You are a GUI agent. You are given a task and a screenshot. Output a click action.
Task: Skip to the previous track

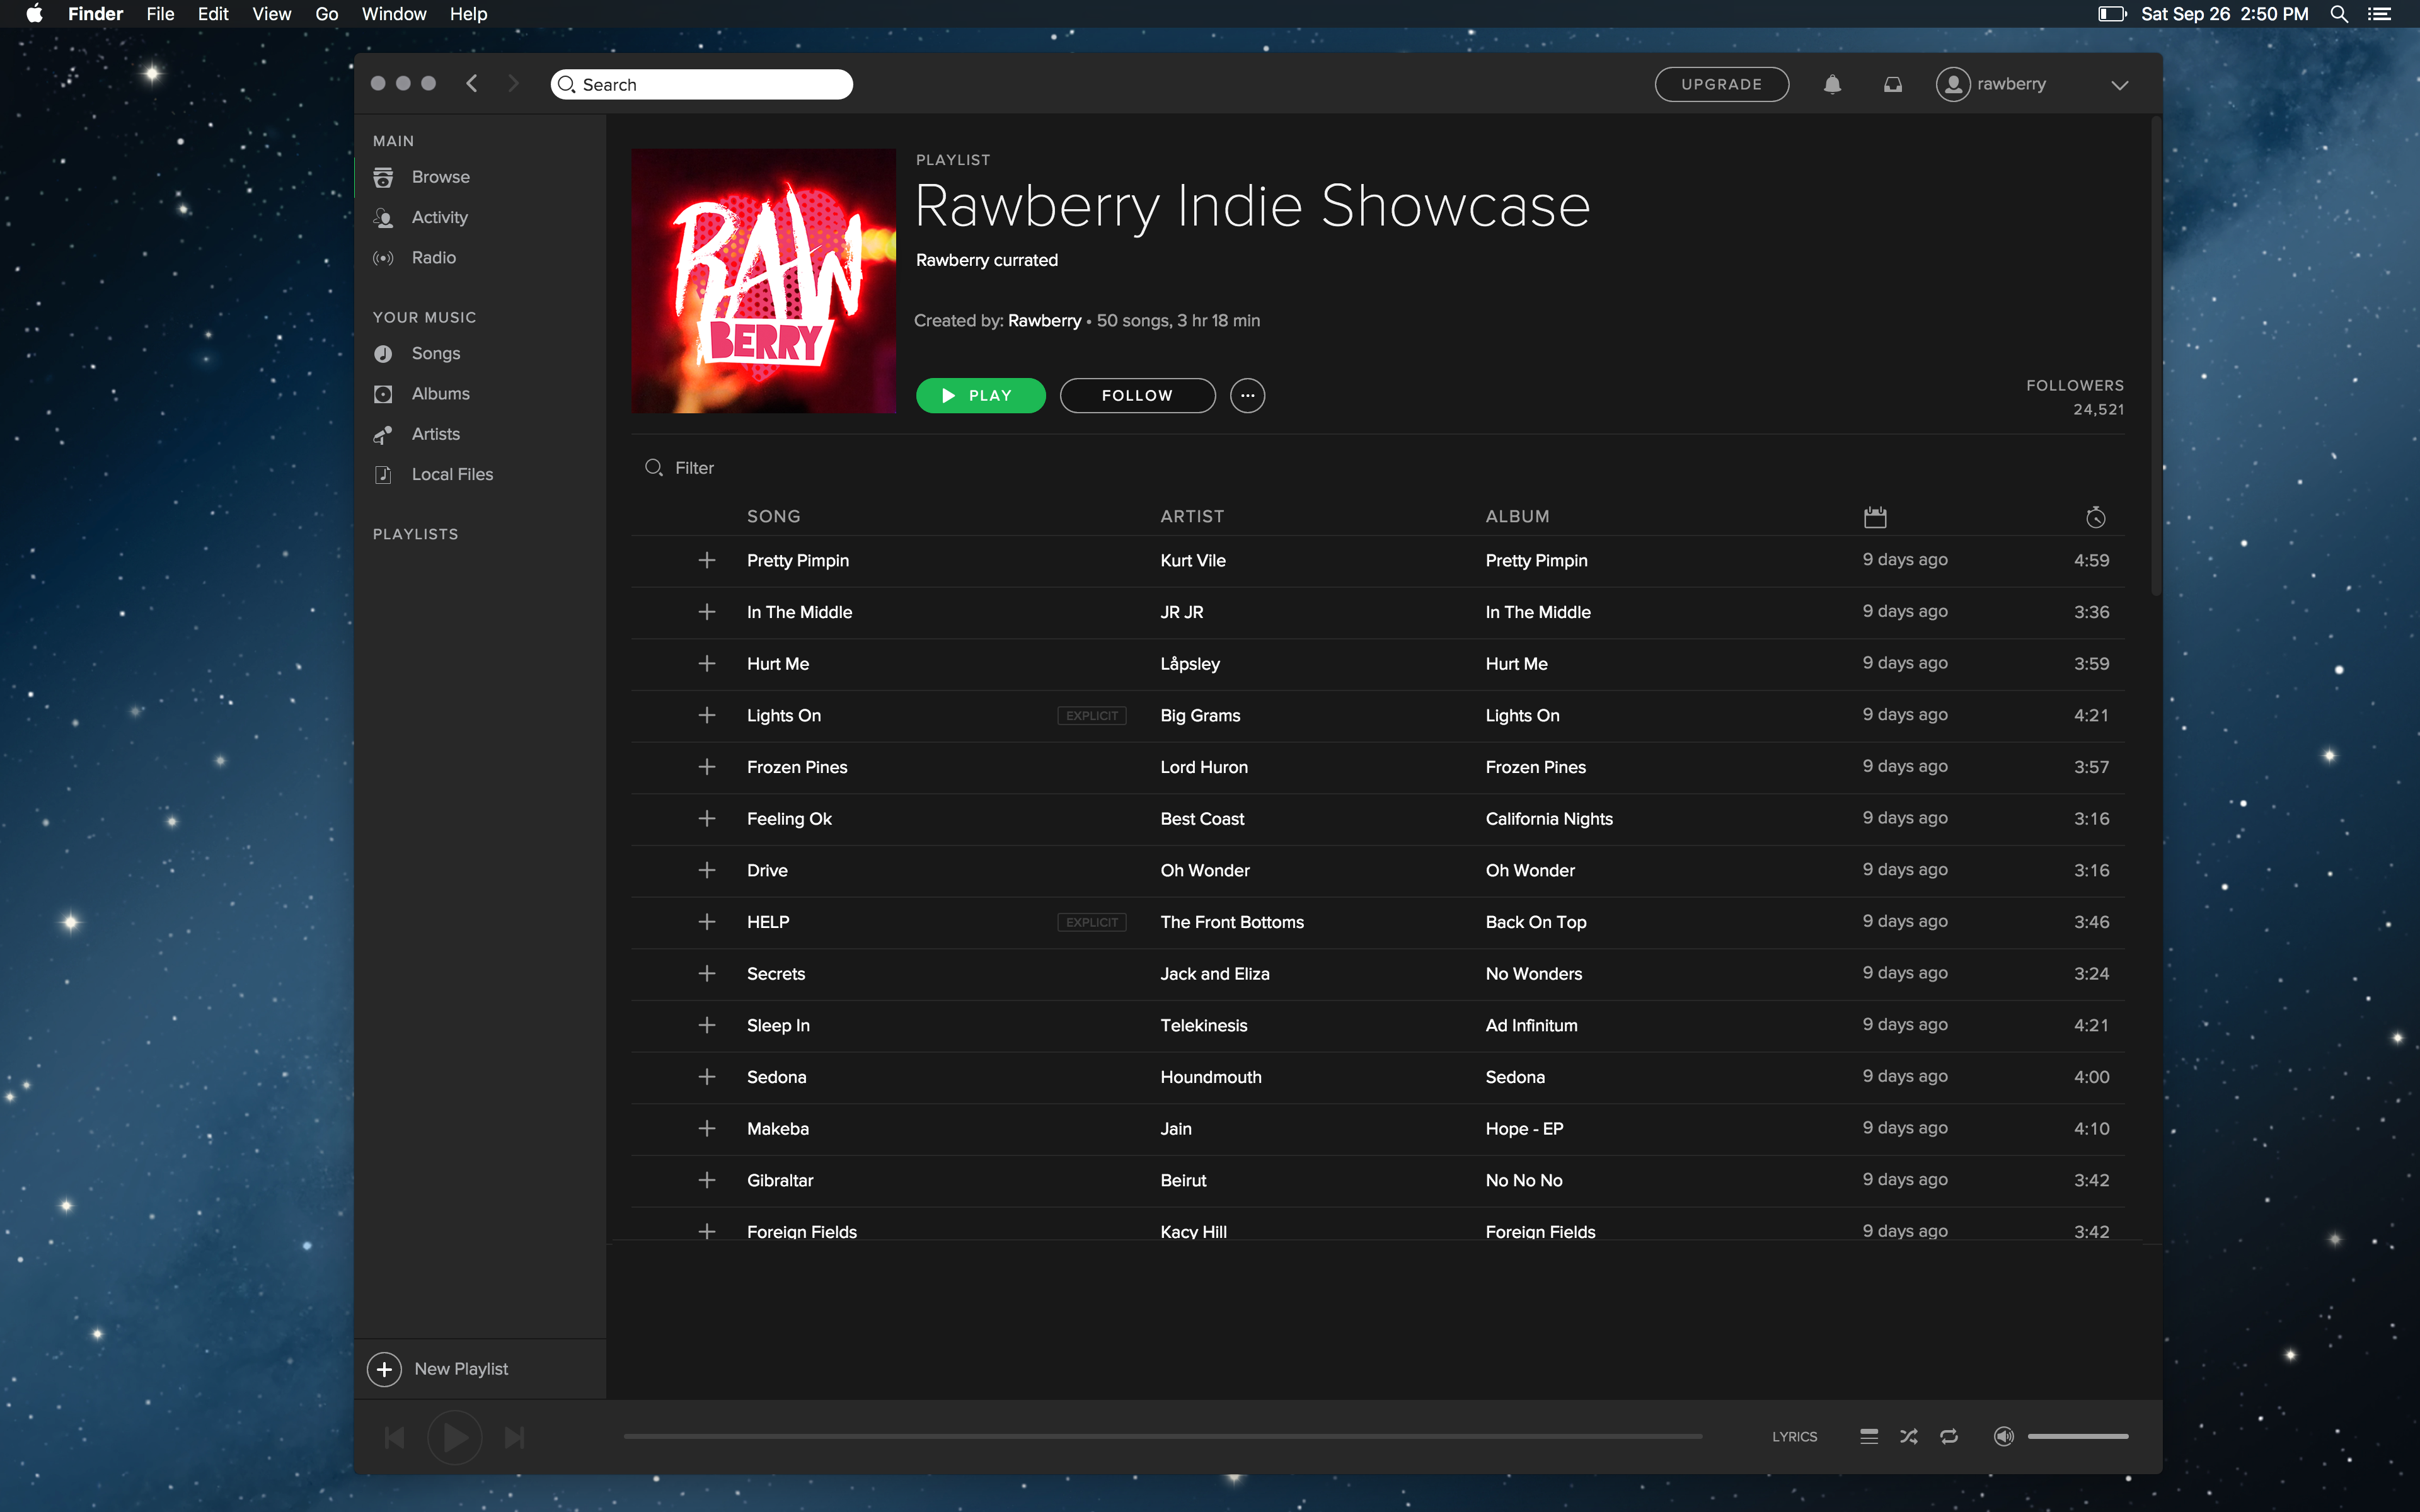tap(395, 1437)
